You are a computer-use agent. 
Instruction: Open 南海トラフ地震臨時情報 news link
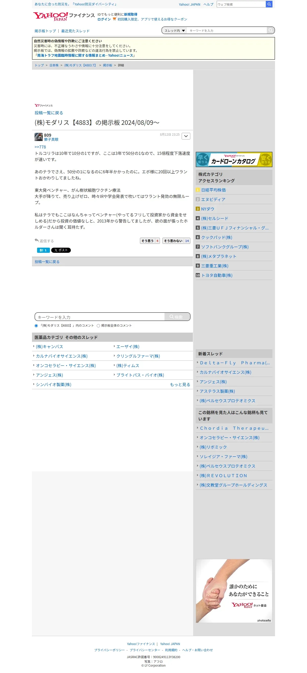[x=85, y=55]
